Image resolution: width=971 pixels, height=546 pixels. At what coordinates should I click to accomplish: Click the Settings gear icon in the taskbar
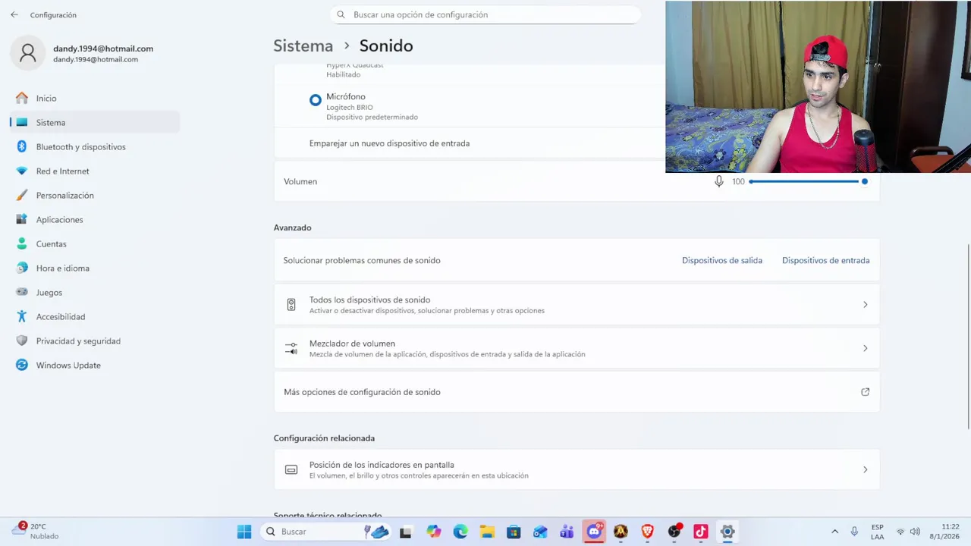pyautogui.click(x=727, y=532)
